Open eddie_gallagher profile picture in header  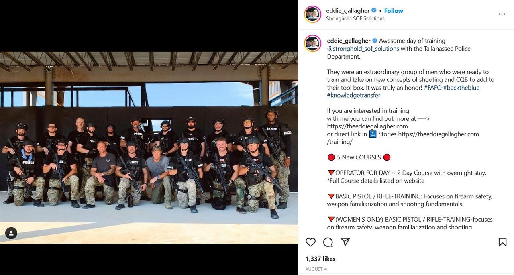point(313,14)
